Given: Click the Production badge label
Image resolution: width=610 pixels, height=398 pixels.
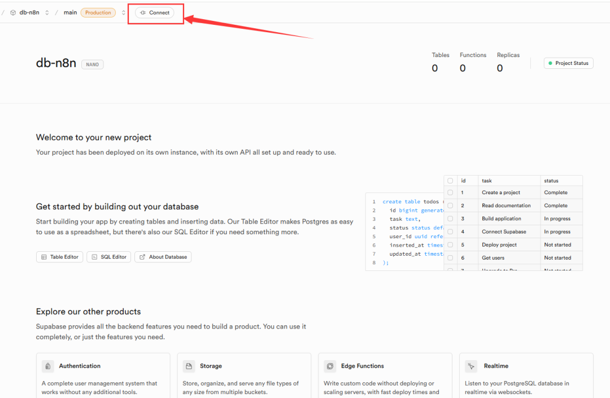Looking at the screenshot, I should point(98,12).
